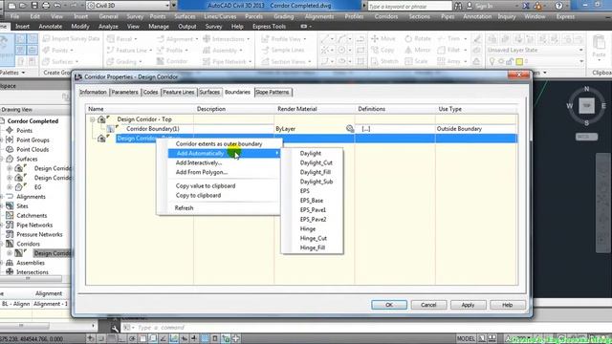The width and height of the screenshot is (612, 344).
Task: Click the binoculars search icon
Action: pos(458,6)
